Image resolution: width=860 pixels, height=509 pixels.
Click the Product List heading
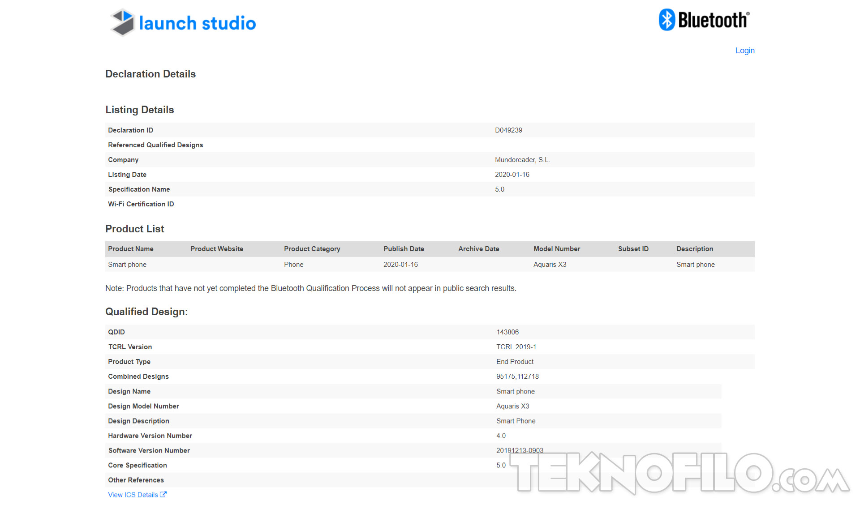(135, 229)
